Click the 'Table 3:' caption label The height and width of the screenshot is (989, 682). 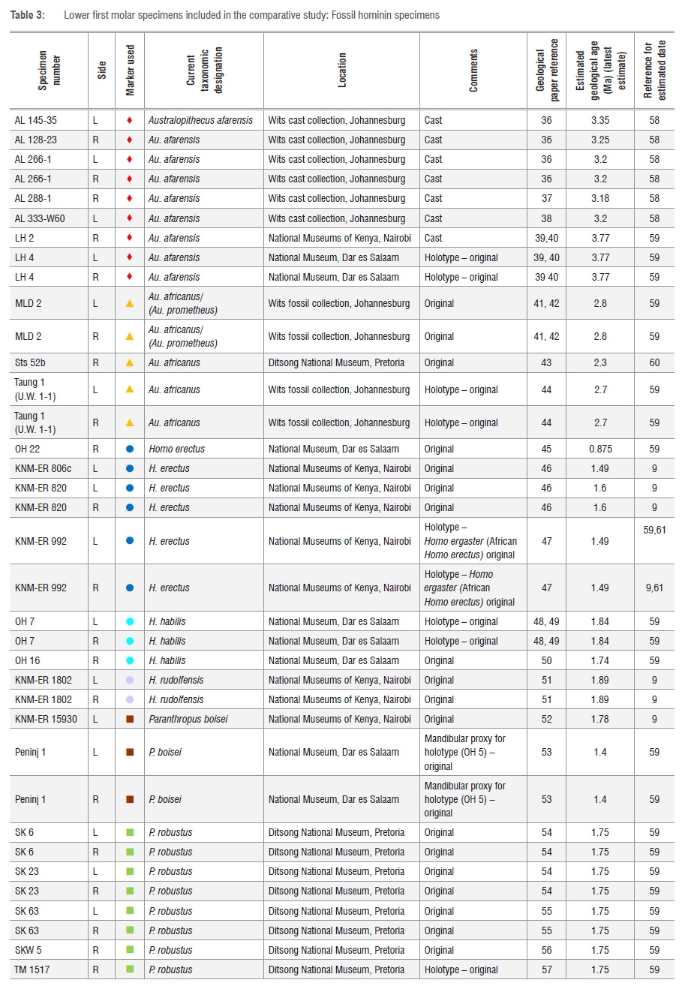tap(27, 15)
